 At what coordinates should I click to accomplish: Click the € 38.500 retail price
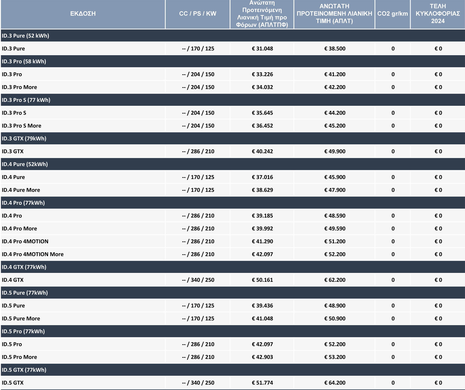[x=335, y=49]
